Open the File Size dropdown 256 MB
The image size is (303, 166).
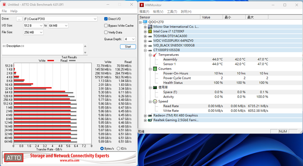(x=33, y=33)
